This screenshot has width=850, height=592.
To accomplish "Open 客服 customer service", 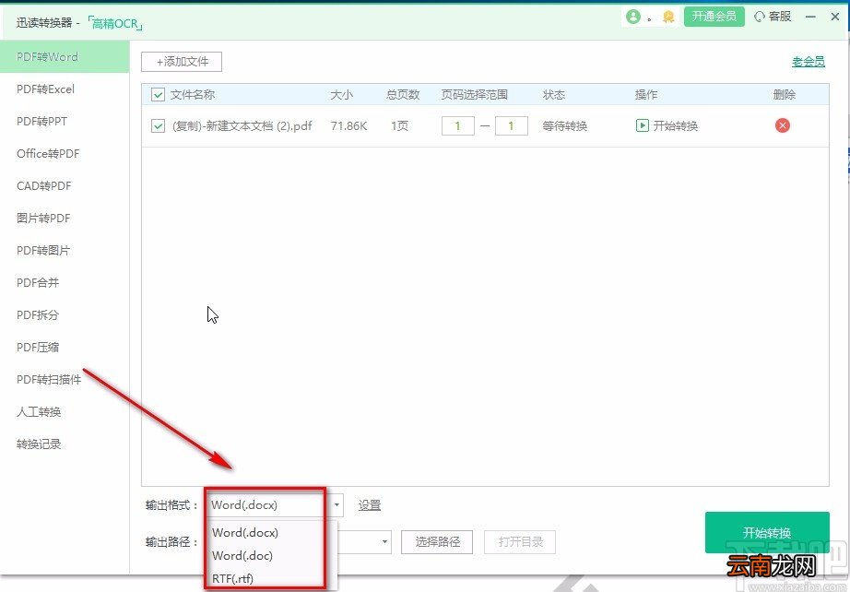I will pos(773,17).
